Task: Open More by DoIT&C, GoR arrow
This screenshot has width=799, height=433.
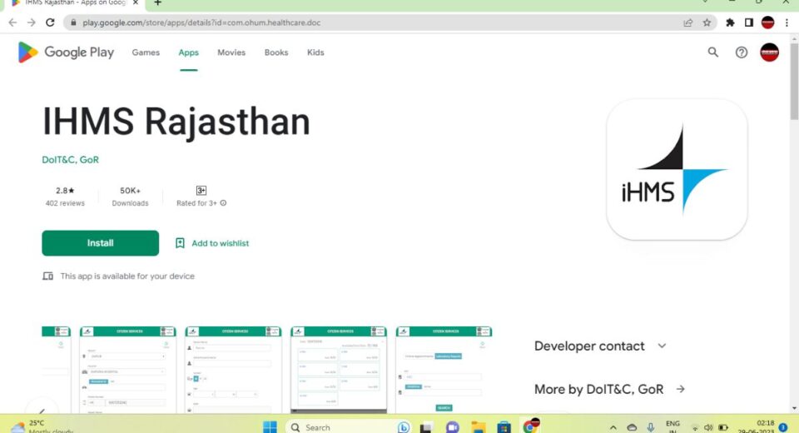Action: [x=680, y=389]
